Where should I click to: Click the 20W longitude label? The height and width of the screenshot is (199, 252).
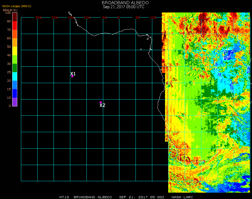[x=55, y=18]
